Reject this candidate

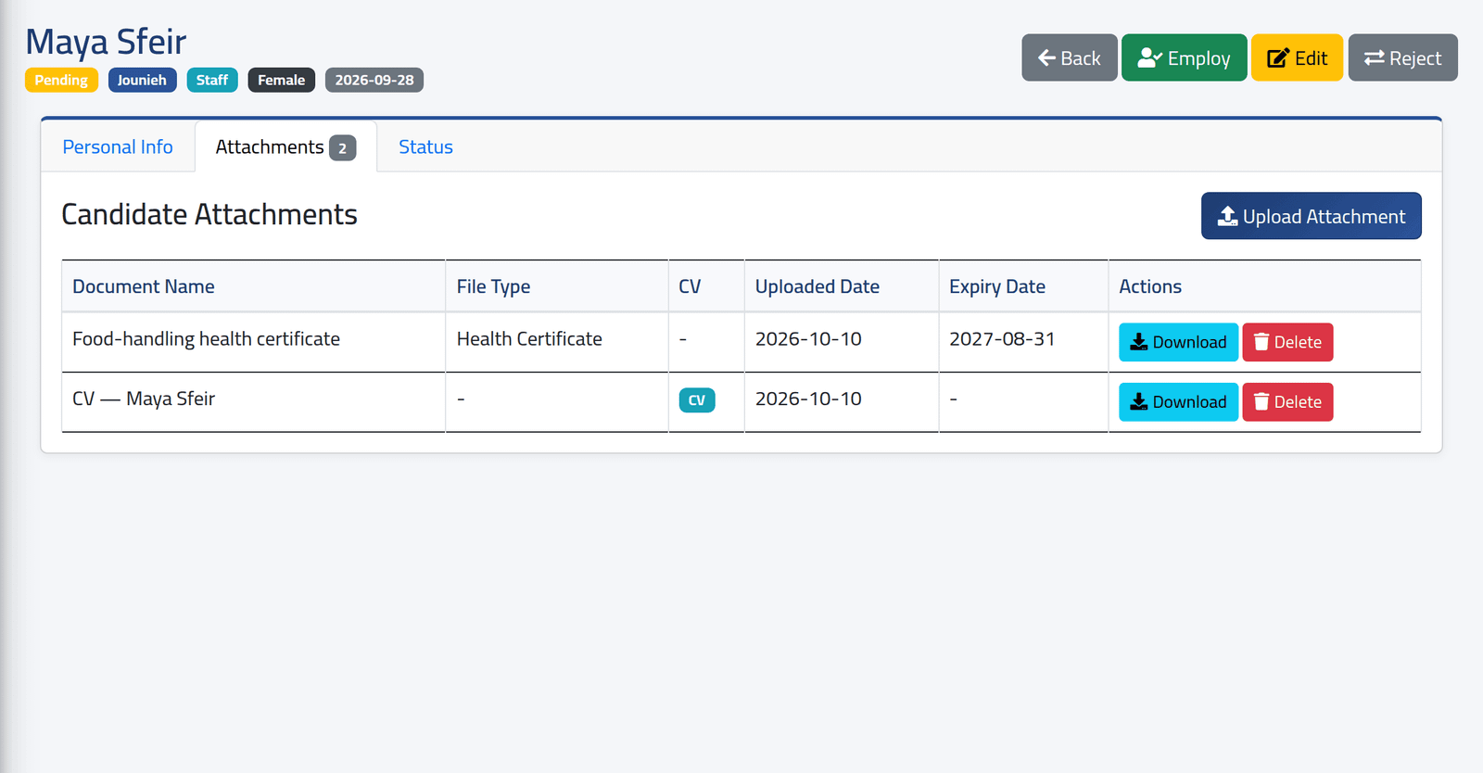click(x=1403, y=57)
